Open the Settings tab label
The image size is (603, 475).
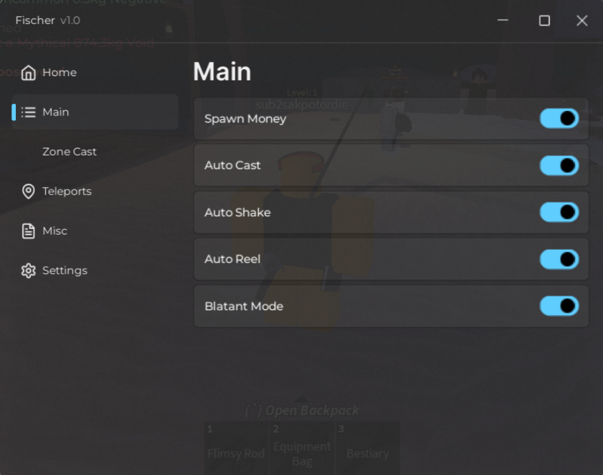pos(65,271)
